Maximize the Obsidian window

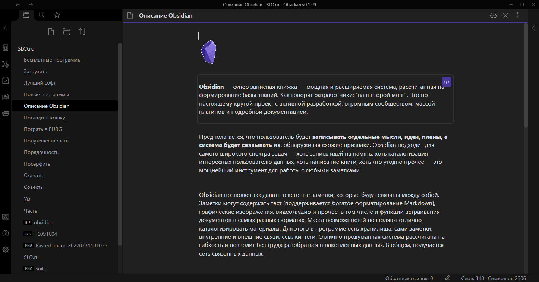(522, 4)
